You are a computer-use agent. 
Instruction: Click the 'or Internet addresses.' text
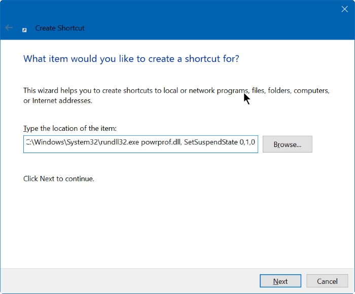(x=57, y=101)
